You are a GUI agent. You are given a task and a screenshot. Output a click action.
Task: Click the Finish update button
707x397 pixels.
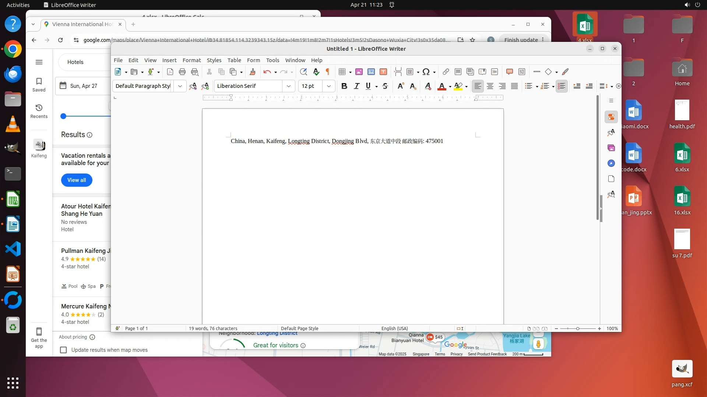pos(521,40)
